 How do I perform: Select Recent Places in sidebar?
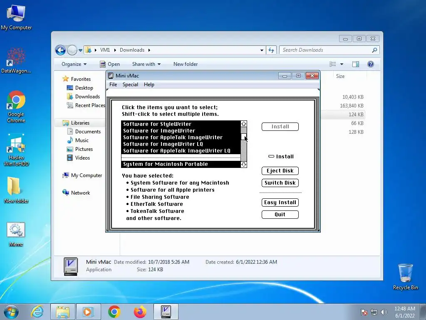pyautogui.click(x=86, y=105)
